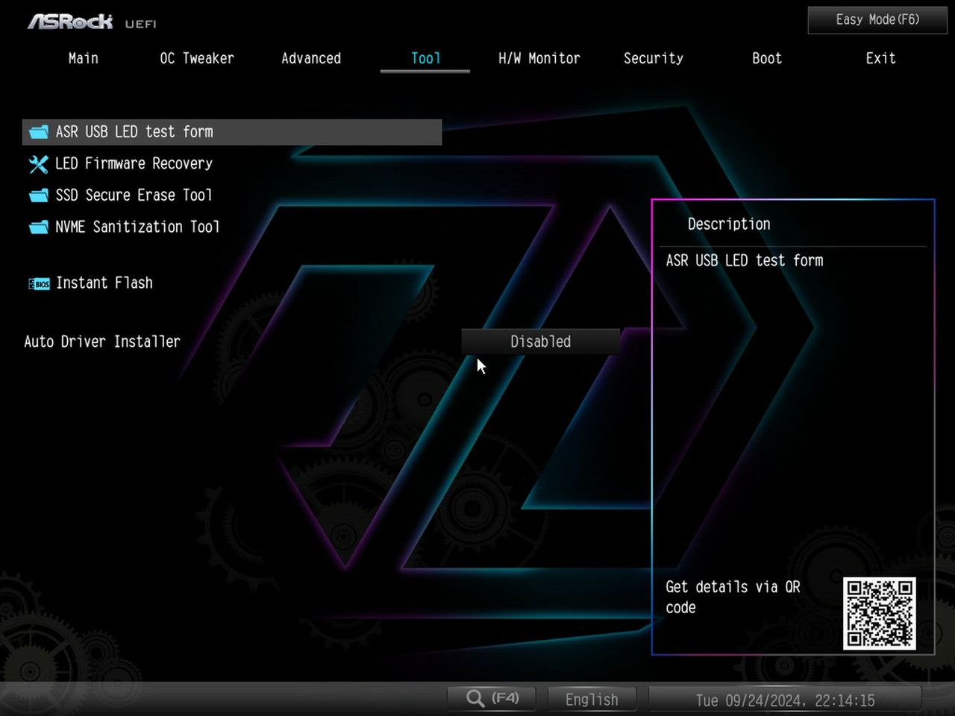Click the search magnifier (F4) button

[492, 699]
